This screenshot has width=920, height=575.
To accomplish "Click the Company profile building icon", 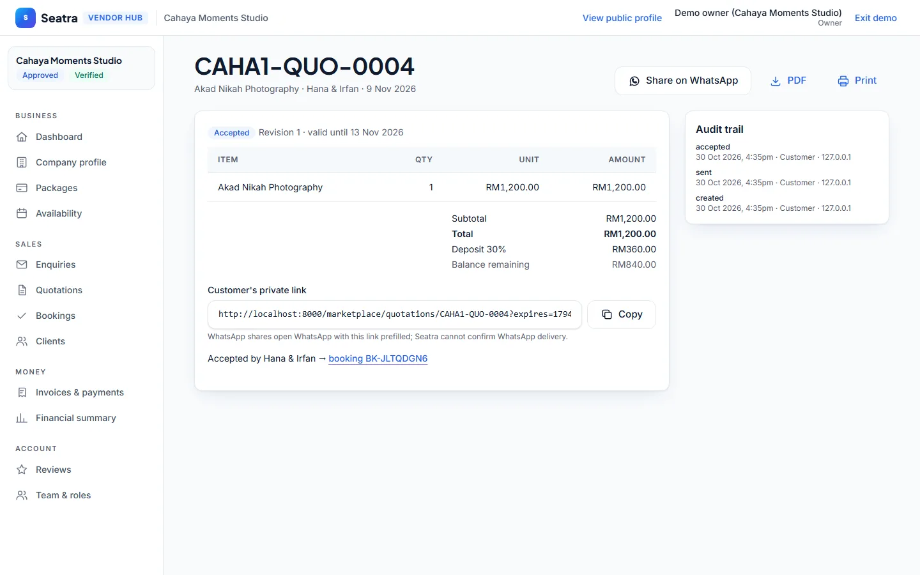I will point(22,162).
